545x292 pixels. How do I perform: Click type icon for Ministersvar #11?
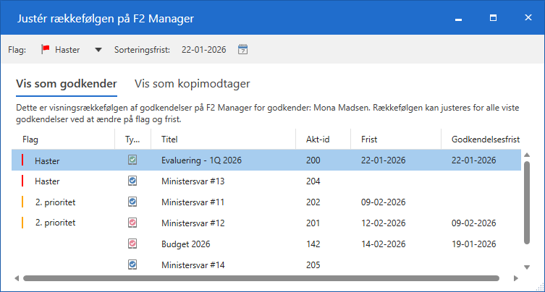[x=132, y=202]
